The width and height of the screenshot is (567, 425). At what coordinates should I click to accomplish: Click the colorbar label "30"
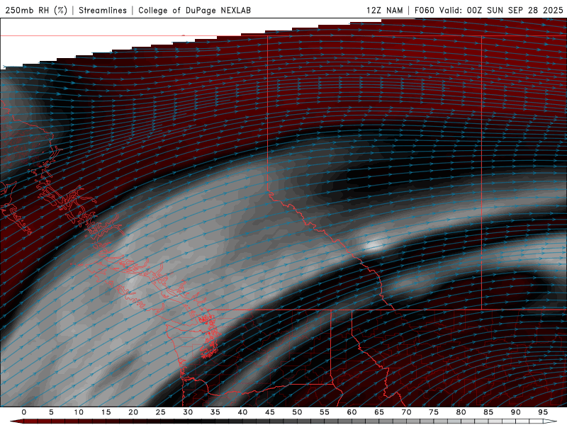pos(188,412)
